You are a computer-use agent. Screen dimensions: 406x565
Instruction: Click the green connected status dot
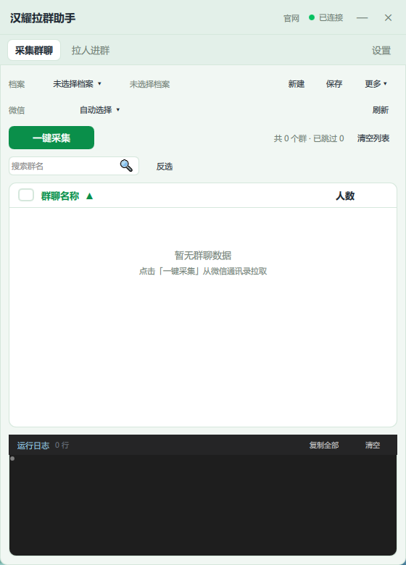click(312, 17)
